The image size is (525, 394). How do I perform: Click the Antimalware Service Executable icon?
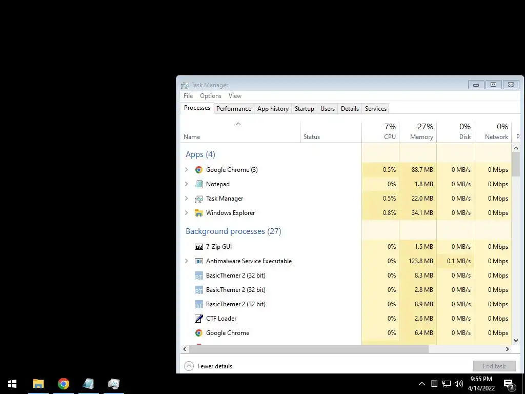(199, 261)
